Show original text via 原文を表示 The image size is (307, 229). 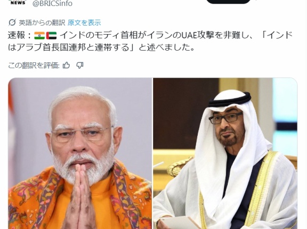pos(84,23)
